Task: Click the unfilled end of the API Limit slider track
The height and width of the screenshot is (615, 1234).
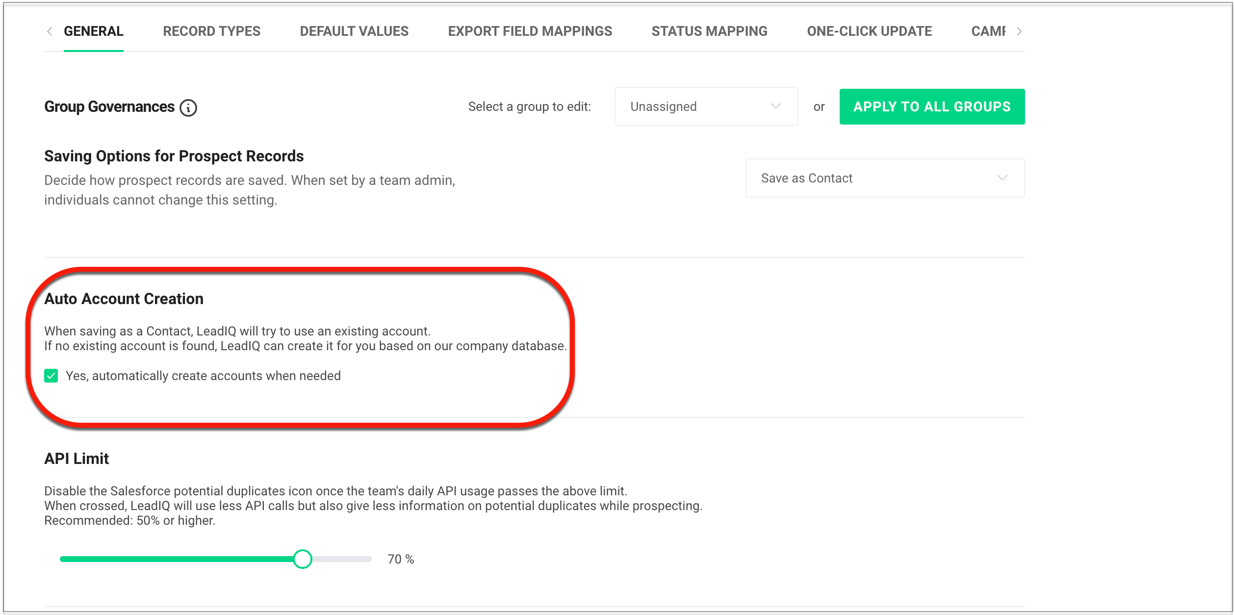Action: coord(353,559)
